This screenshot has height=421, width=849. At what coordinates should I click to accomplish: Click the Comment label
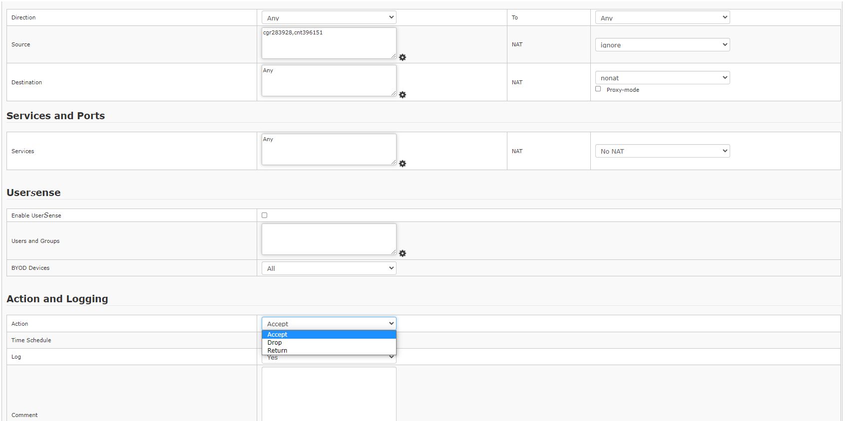pyautogui.click(x=24, y=415)
